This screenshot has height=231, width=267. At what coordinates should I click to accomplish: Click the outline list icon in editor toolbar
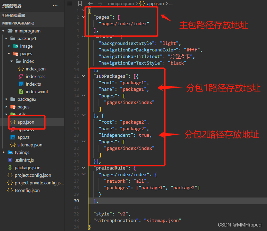coord(70,3)
